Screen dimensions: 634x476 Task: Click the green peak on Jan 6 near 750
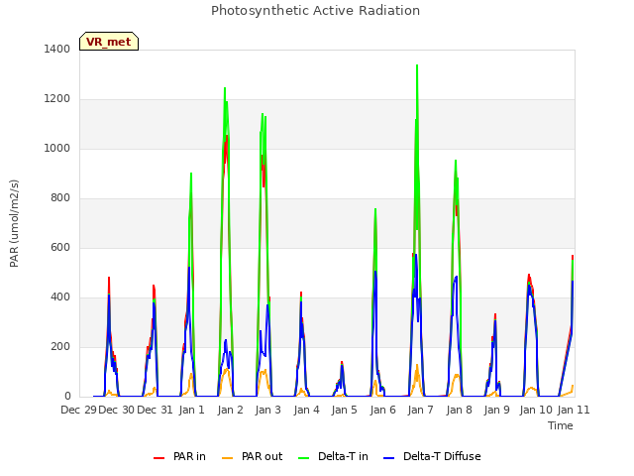pos(375,209)
